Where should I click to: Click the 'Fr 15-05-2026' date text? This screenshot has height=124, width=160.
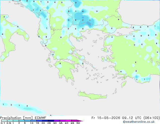(x=106, y=118)
